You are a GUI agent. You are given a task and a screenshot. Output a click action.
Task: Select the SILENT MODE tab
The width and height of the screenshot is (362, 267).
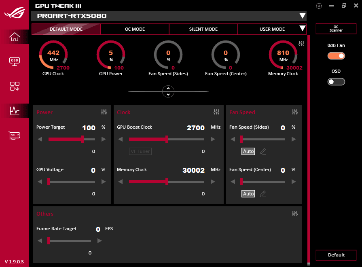point(203,29)
